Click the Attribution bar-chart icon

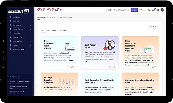click(x=10, y=49)
